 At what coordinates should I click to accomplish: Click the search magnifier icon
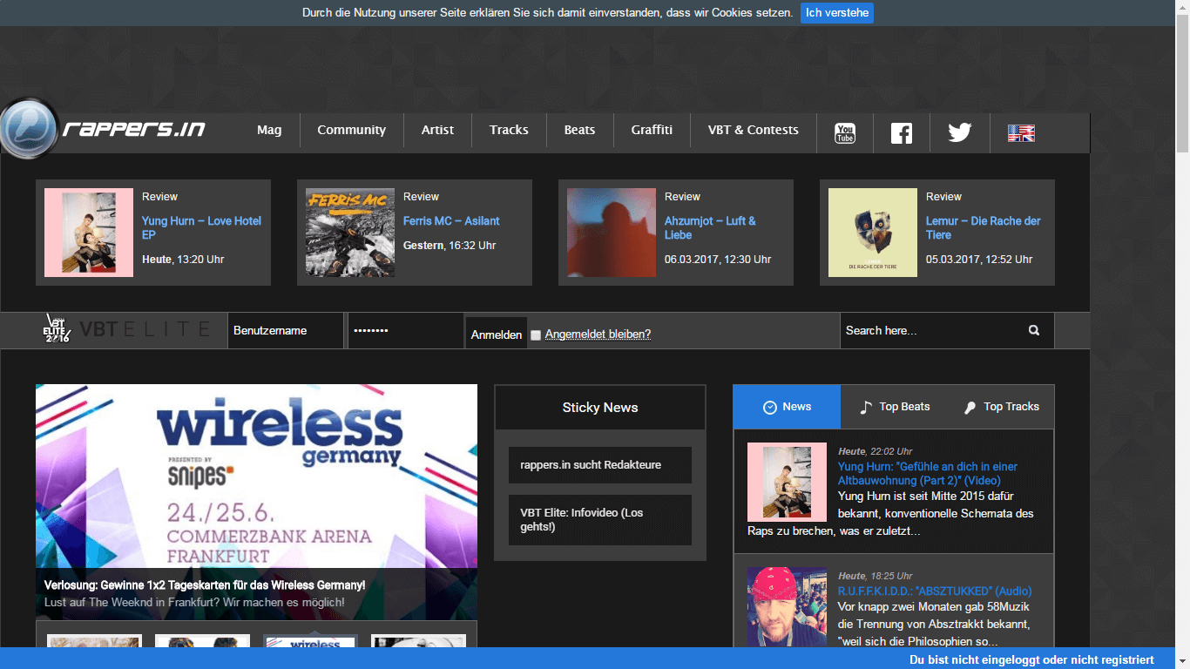pos(1034,330)
